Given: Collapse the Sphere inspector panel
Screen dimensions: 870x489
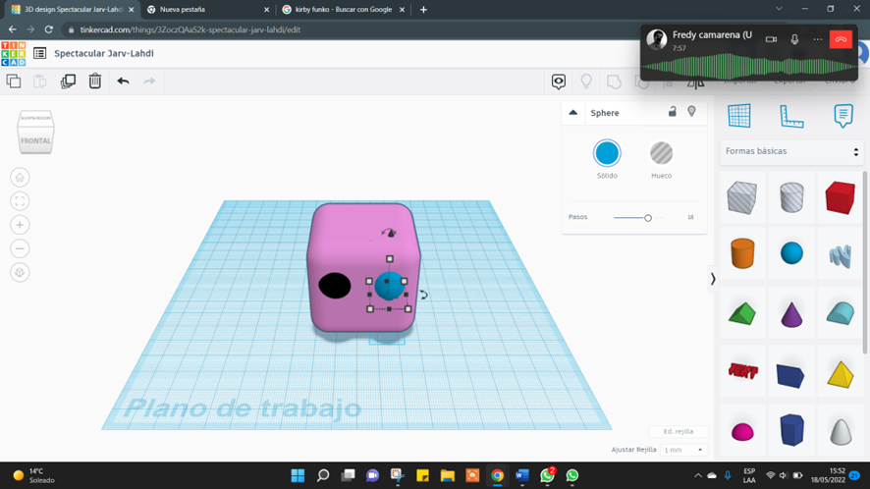Looking at the screenshot, I should [573, 113].
